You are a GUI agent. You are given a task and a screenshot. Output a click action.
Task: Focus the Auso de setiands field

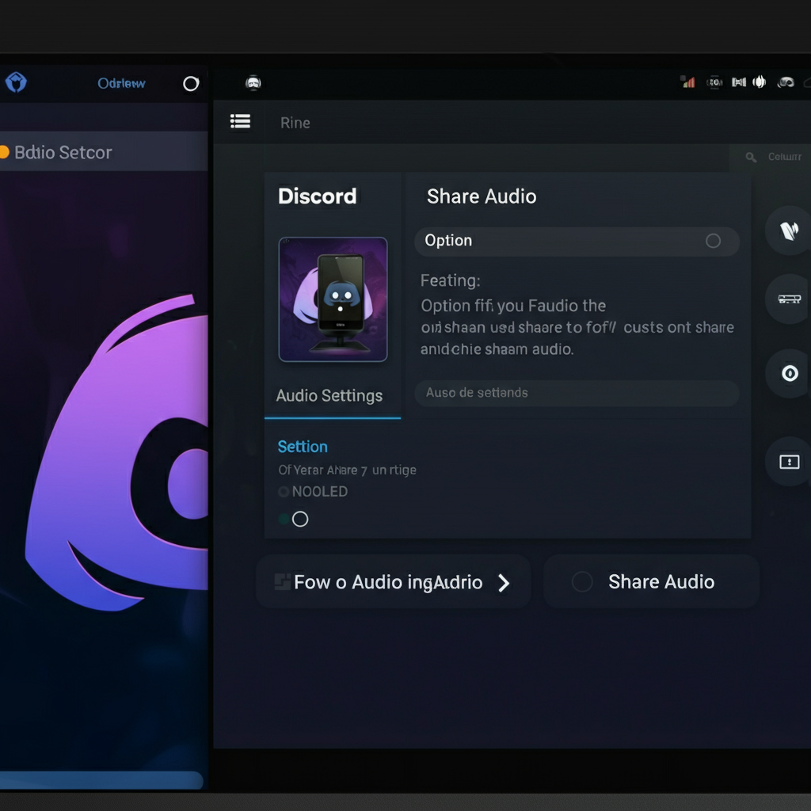tap(577, 393)
